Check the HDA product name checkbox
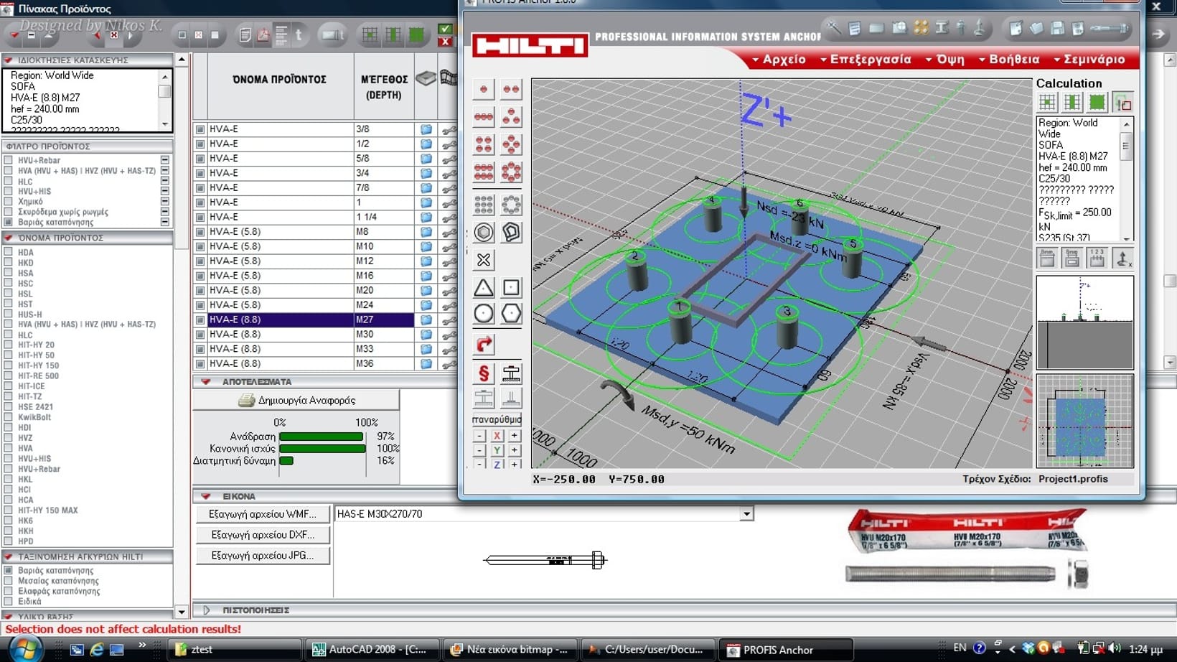 pos(9,252)
